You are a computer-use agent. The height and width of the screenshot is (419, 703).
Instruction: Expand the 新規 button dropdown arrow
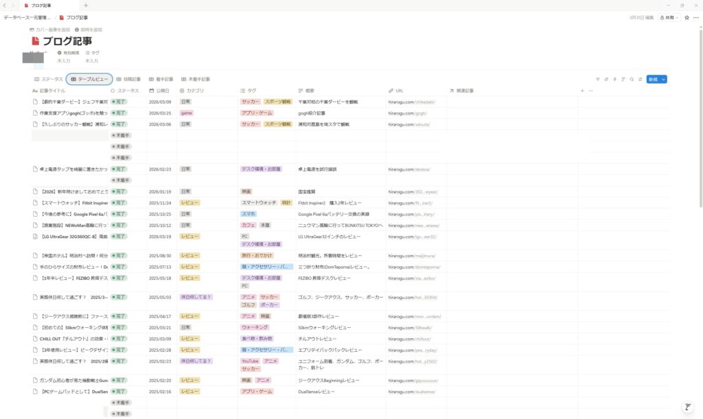tap(664, 80)
